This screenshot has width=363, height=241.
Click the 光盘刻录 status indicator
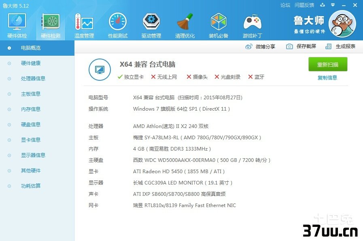[227, 77]
